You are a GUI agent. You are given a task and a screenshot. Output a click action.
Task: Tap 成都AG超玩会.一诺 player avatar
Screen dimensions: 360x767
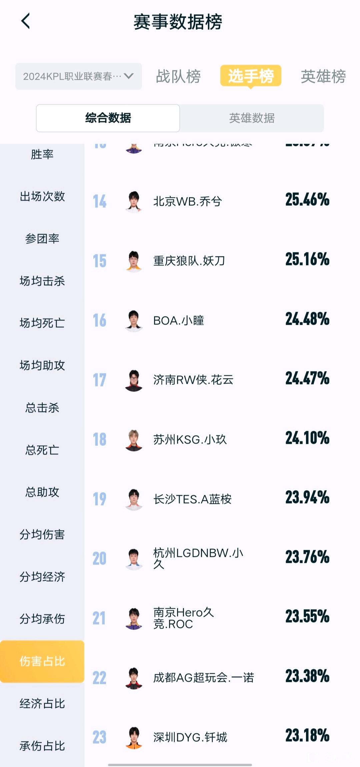click(x=134, y=678)
